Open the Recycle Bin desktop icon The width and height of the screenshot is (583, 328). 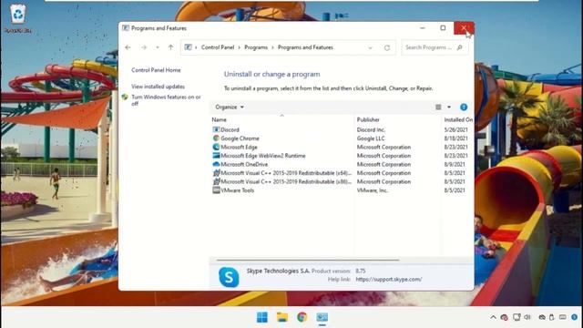[x=18, y=18]
